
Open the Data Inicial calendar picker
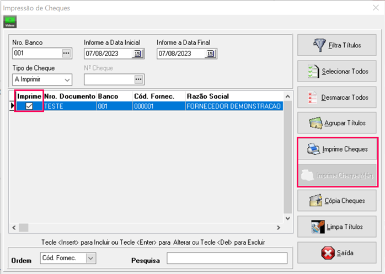(x=137, y=53)
